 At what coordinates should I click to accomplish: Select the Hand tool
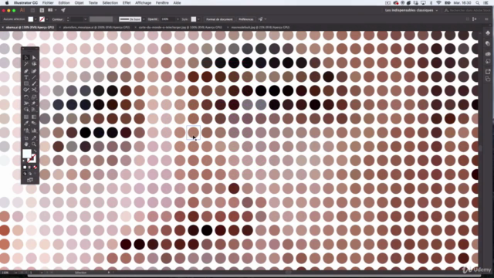26,144
